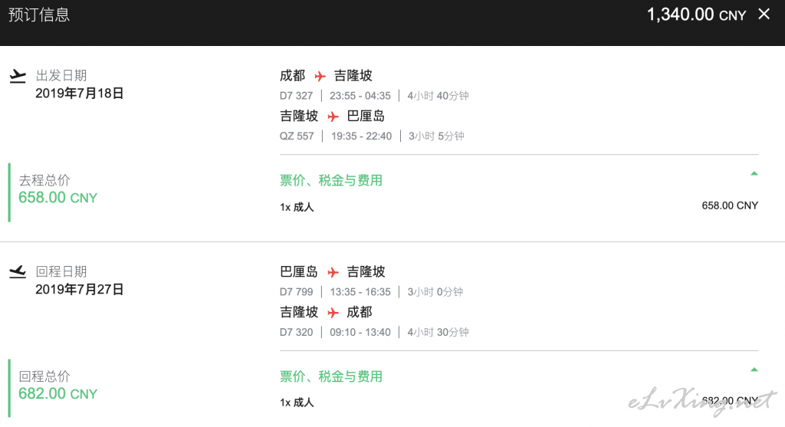This screenshot has height=427, width=785.
Task: Close the booking info panel
Action: tap(764, 14)
